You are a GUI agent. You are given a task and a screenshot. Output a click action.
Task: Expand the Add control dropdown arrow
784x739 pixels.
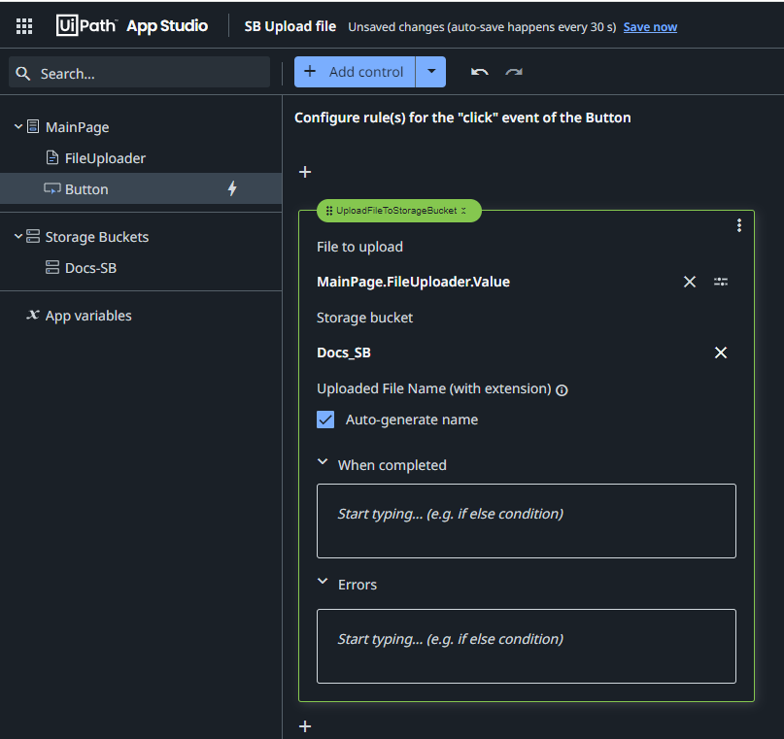pos(433,71)
